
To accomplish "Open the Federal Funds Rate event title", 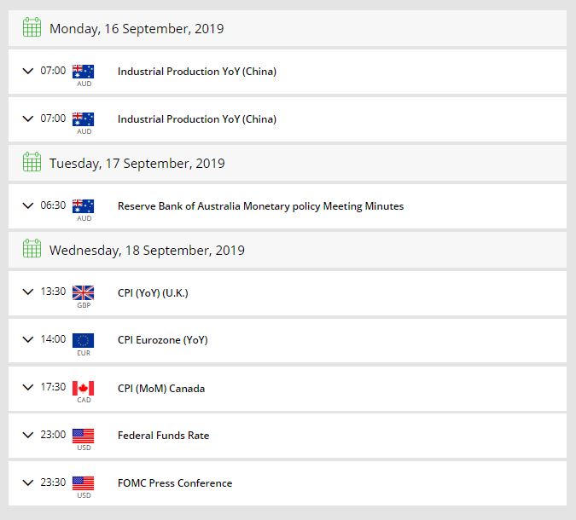I will click(x=163, y=436).
